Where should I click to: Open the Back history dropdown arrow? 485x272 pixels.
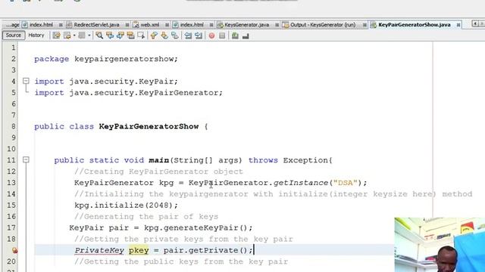click(x=74, y=36)
